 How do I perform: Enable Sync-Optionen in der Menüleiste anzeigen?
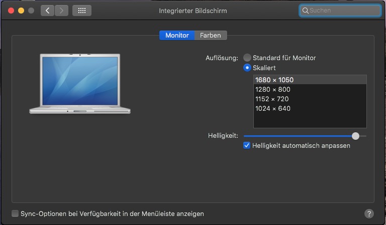pyautogui.click(x=15, y=213)
